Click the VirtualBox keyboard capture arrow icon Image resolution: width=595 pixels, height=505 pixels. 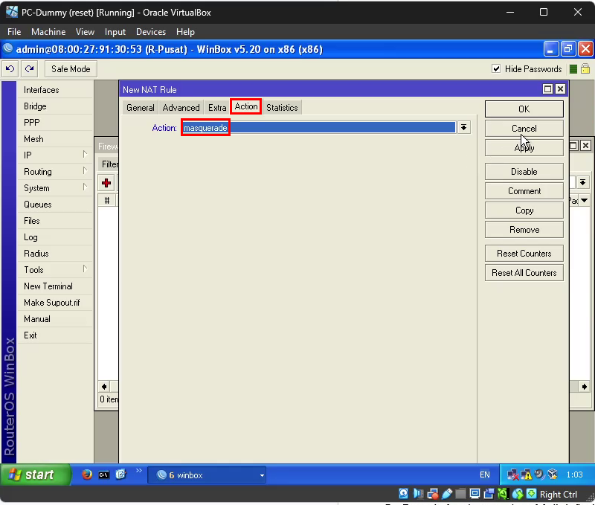[531, 494]
